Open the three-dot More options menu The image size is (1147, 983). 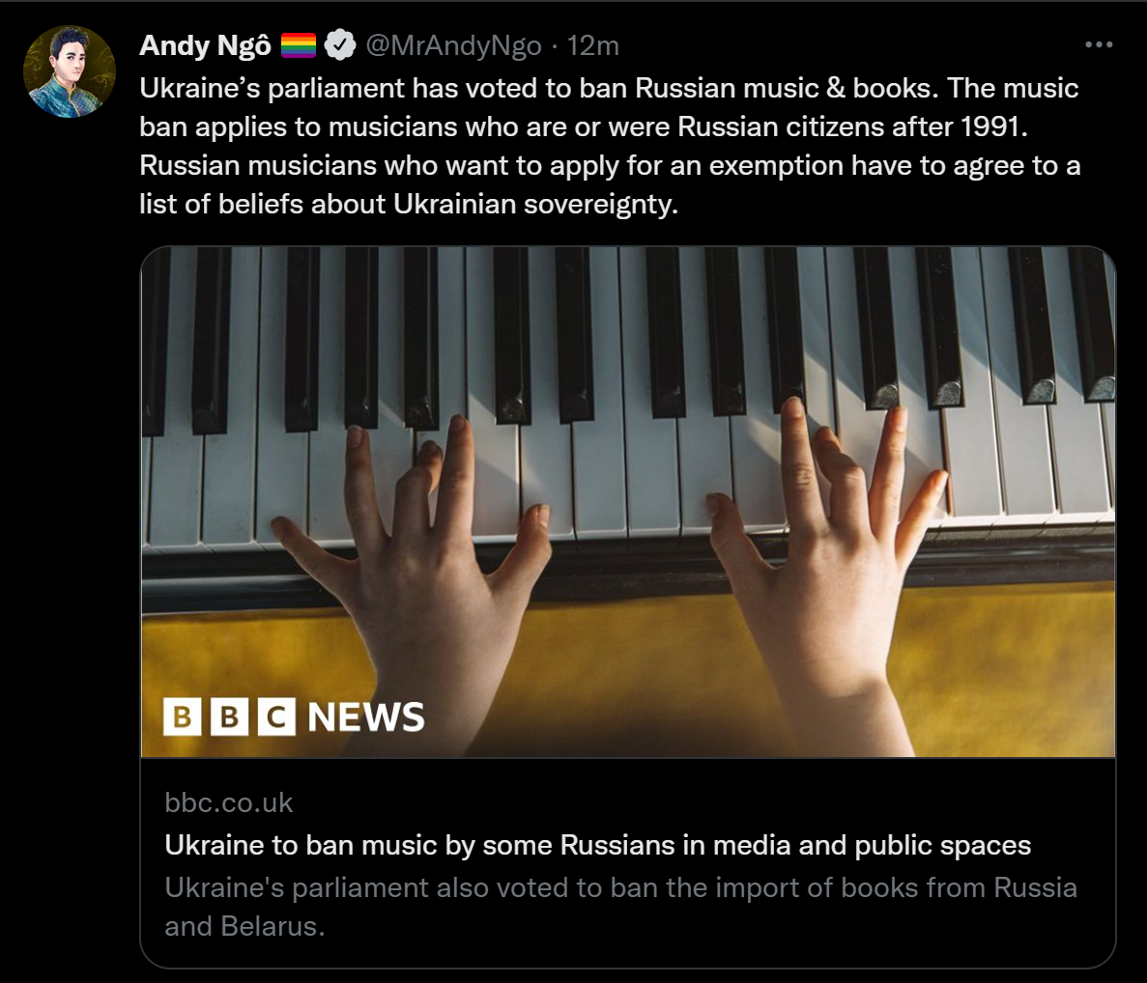(1099, 45)
